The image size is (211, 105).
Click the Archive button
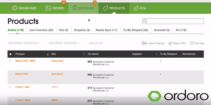pos(95,43)
